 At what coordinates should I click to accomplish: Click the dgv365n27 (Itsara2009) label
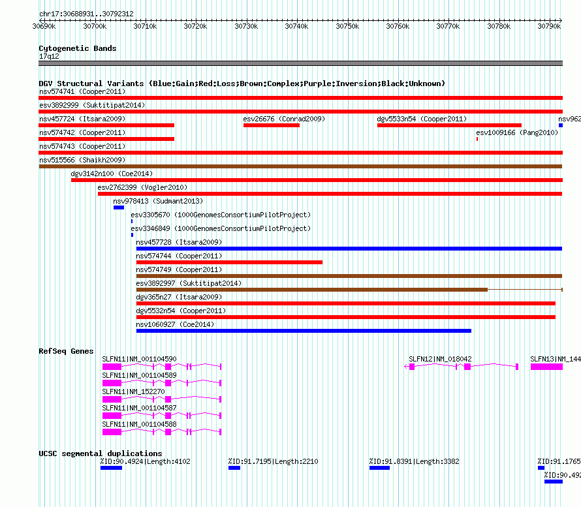pos(179,297)
